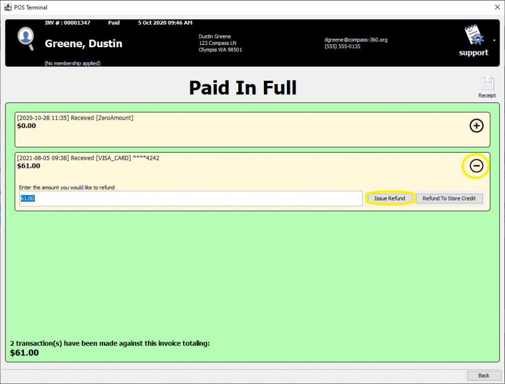Click the refund amount input field
Screen dimensions: 505x384
(x=191, y=198)
